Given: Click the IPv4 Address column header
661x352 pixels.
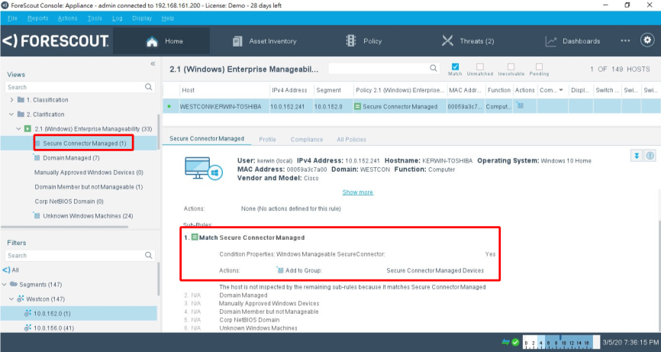Looking at the screenshot, I should pos(290,90).
